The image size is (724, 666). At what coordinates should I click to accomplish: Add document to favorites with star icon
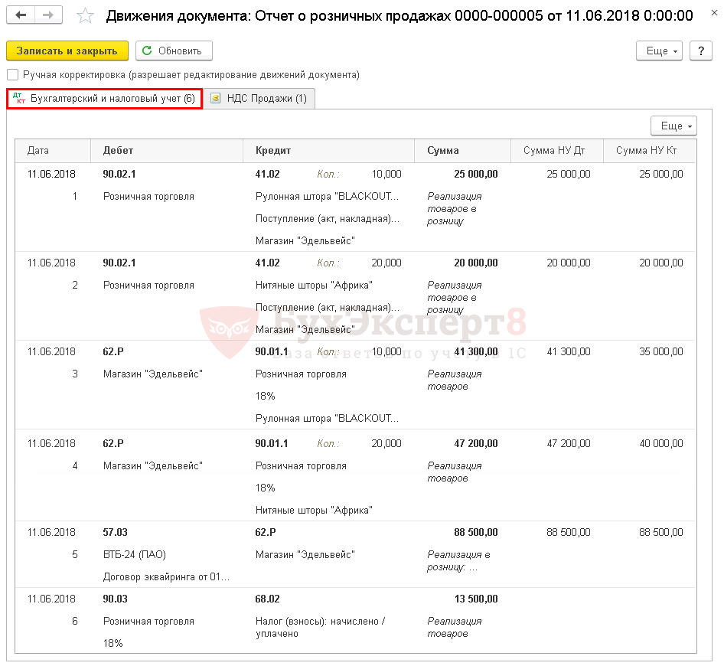pos(86,16)
